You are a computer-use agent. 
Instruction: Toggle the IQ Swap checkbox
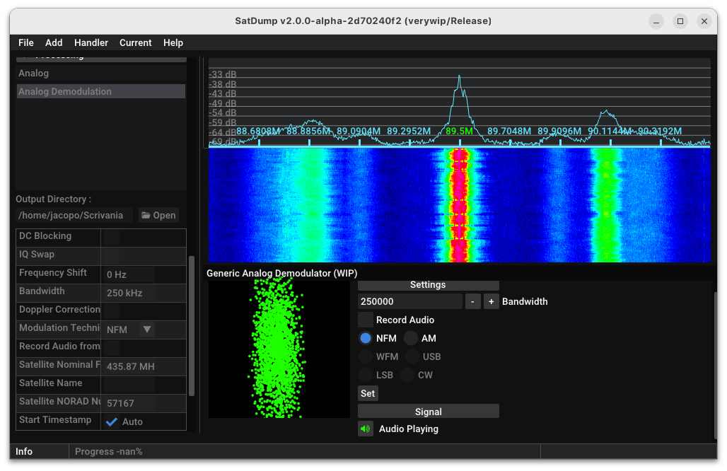[x=111, y=255]
